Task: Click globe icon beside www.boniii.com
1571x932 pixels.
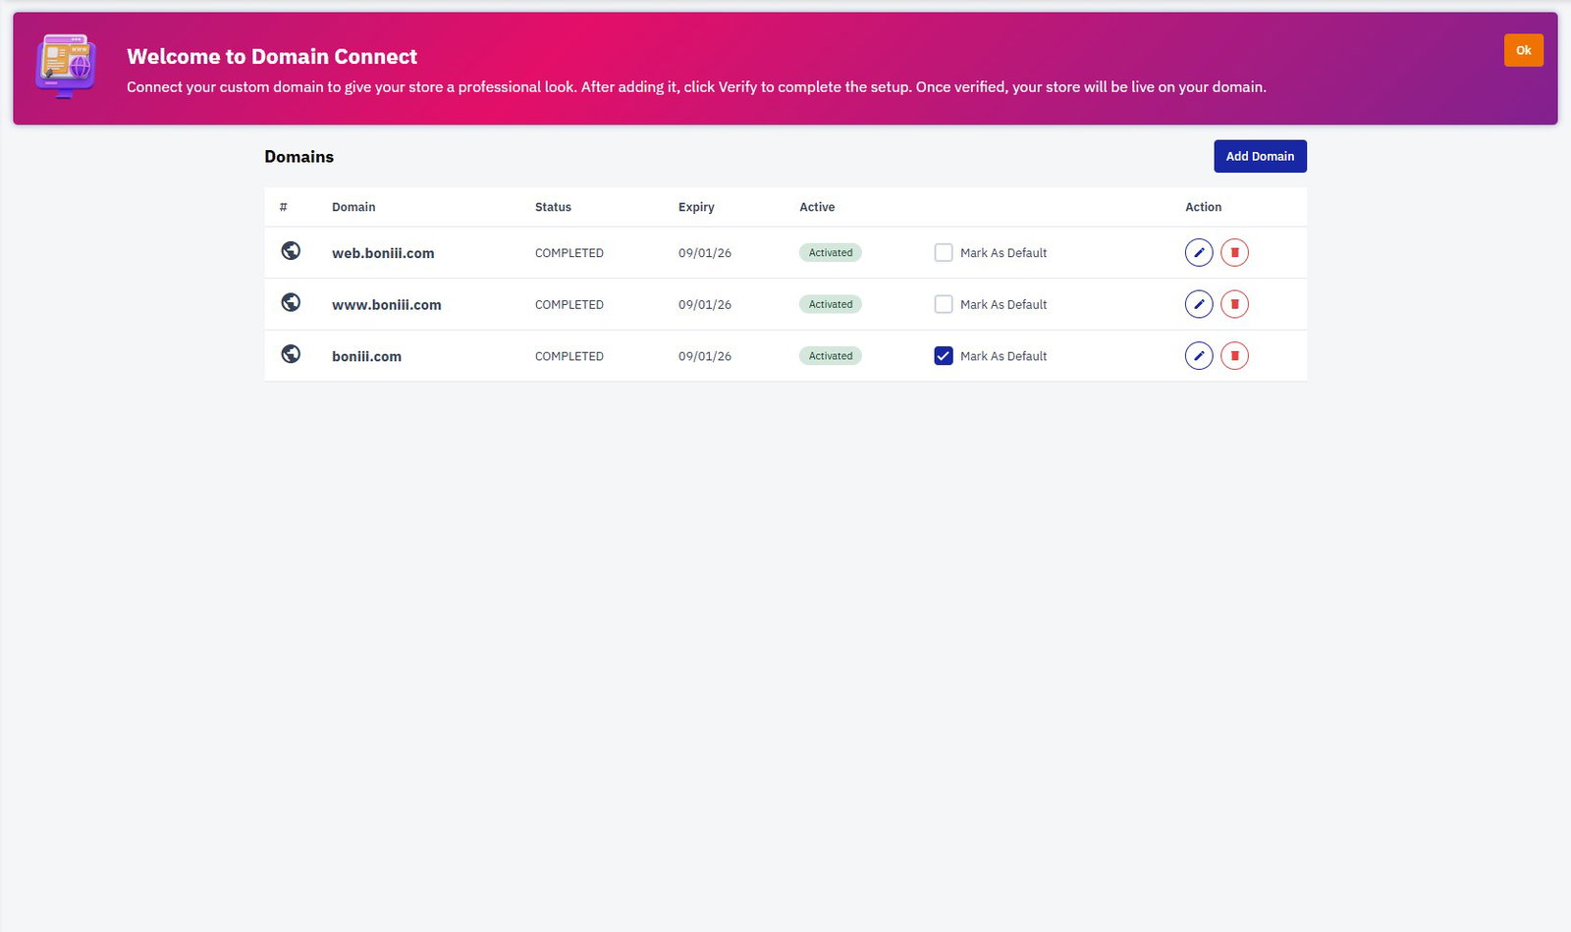Action: tap(291, 302)
